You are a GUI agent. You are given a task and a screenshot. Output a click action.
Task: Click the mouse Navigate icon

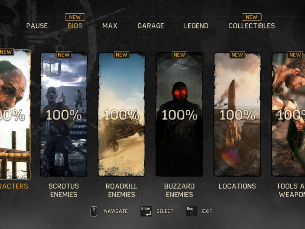pos(94,211)
